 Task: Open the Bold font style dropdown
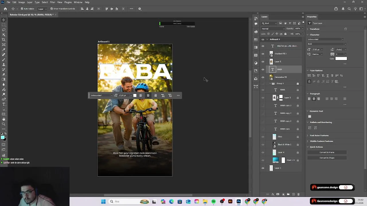click(x=327, y=44)
